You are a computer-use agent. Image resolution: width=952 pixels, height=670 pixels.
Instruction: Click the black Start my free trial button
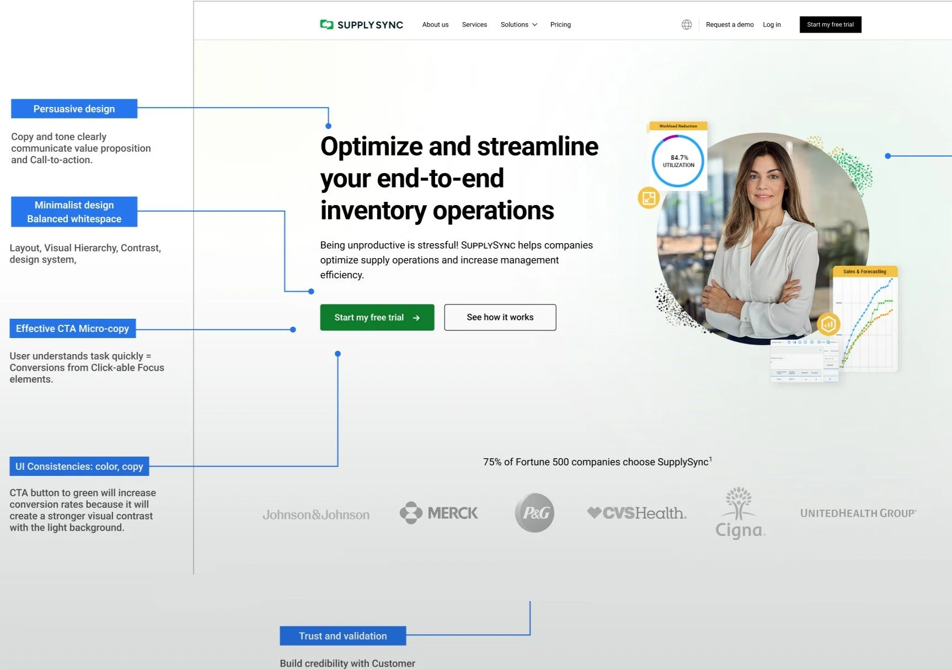[x=830, y=25]
